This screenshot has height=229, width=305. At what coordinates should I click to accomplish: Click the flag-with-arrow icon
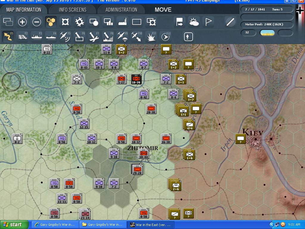tap(179, 22)
